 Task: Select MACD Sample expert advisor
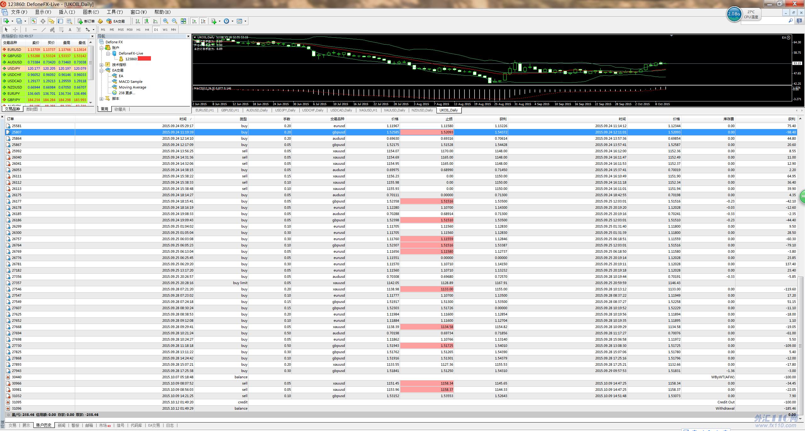tap(130, 82)
